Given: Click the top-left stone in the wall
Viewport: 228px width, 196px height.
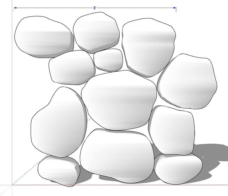Looking at the screenshot, I should click(x=43, y=36).
